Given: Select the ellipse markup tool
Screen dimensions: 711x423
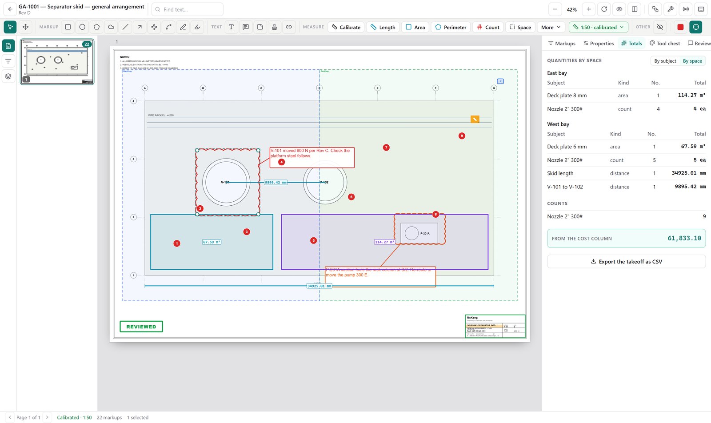Looking at the screenshot, I should [82, 27].
